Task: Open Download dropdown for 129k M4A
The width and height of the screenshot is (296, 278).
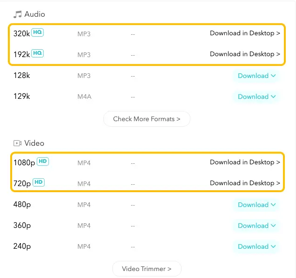Action: point(256,97)
